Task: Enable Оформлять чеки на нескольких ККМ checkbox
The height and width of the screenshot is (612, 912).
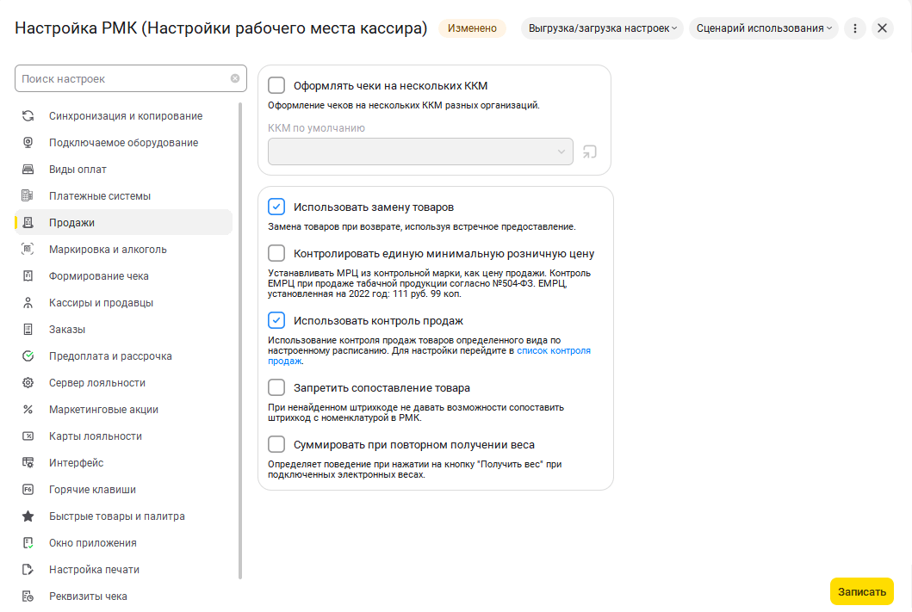Action: [276, 85]
